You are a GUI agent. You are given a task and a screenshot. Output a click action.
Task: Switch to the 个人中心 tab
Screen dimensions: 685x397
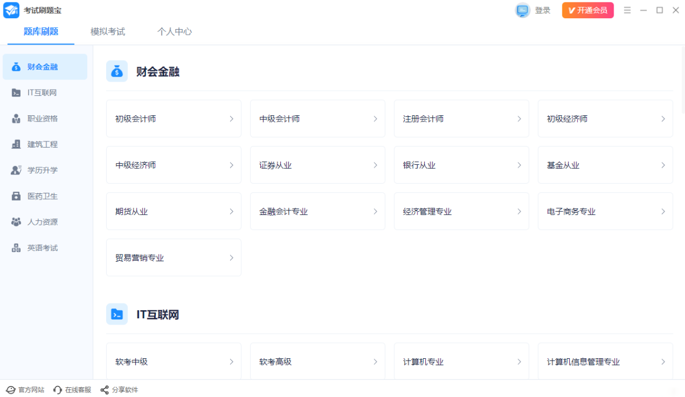coord(175,31)
